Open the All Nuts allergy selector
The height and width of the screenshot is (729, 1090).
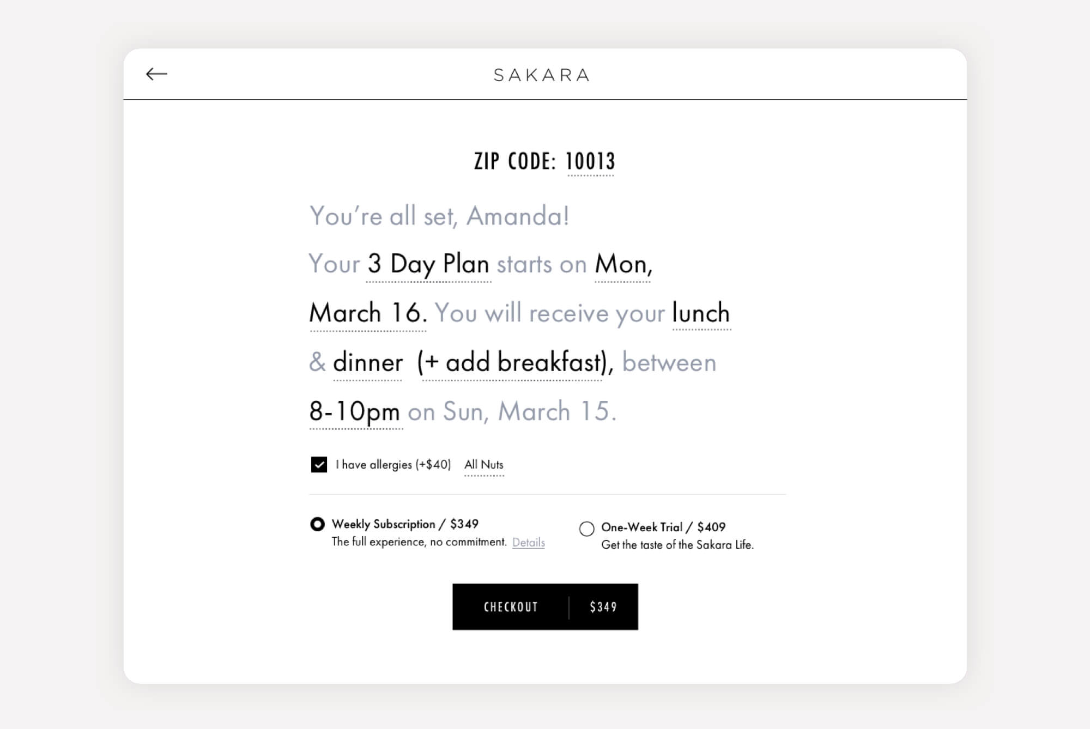click(484, 465)
